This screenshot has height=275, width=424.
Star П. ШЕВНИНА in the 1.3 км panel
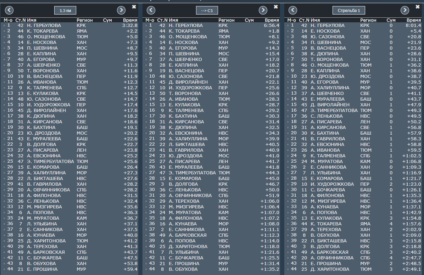4,48
